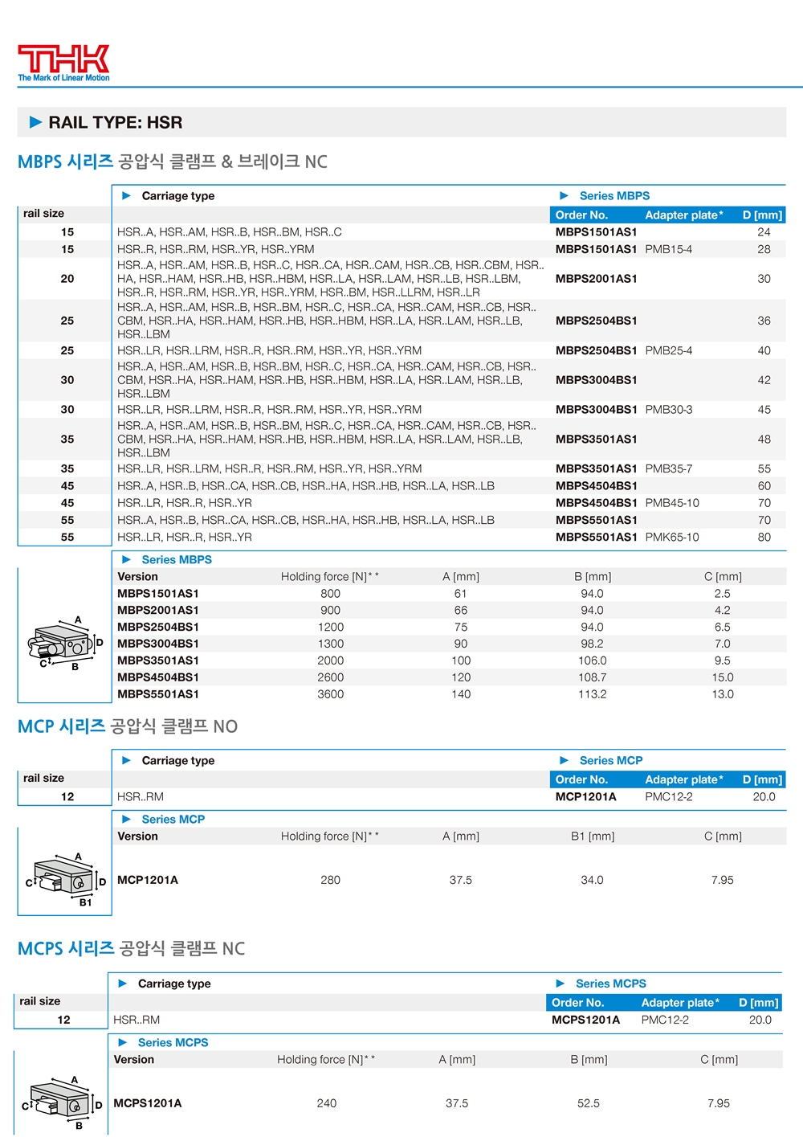Image resolution: width=803 pixels, height=1137 pixels.
Task: Click B value 98.2
Action: [593, 644]
